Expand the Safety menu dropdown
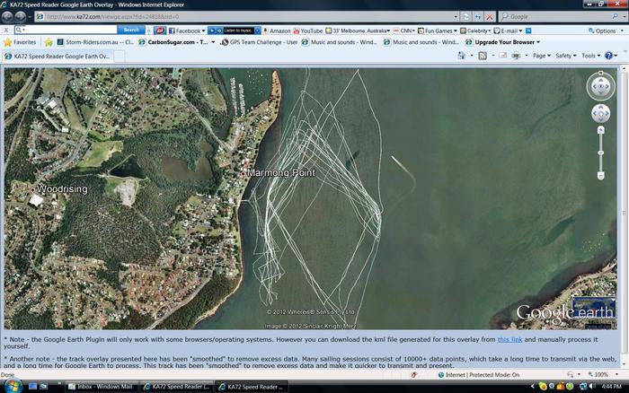Image resolution: width=629 pixels, height=393 pixels. pyautogui.click(x=565, y=56)
